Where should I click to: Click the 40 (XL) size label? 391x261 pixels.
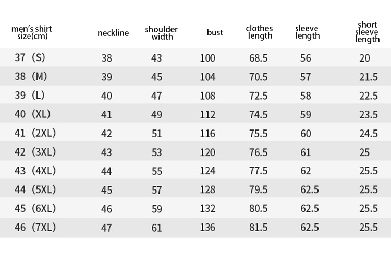point(32,114)
